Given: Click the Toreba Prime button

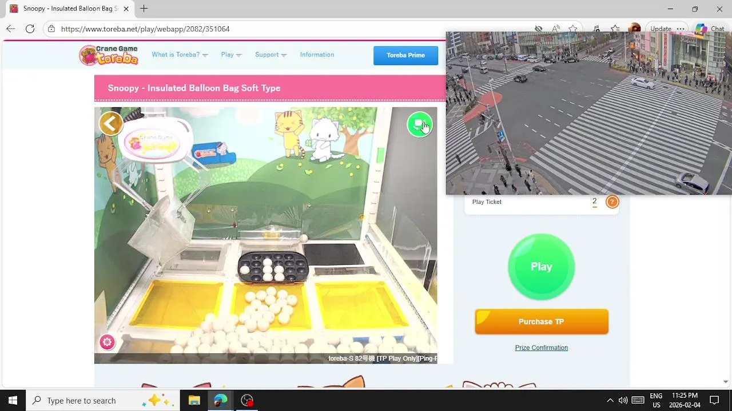Looking at the screenshot, I should 405,55.
